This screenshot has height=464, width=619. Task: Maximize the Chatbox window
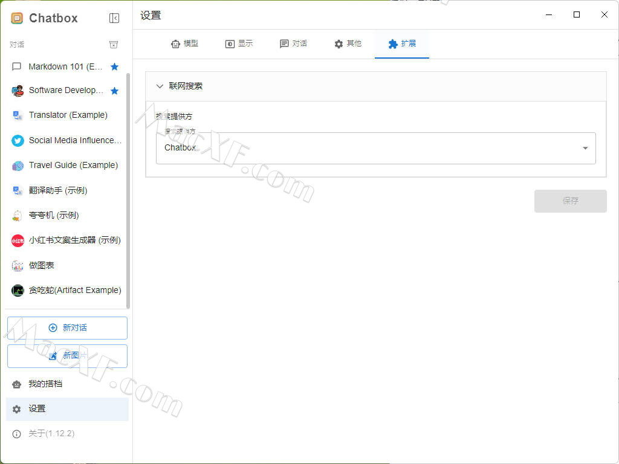[576, 15]
